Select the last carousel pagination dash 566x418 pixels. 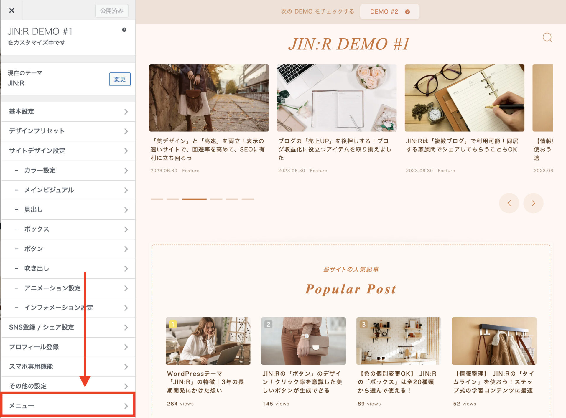tap(248, 199)
